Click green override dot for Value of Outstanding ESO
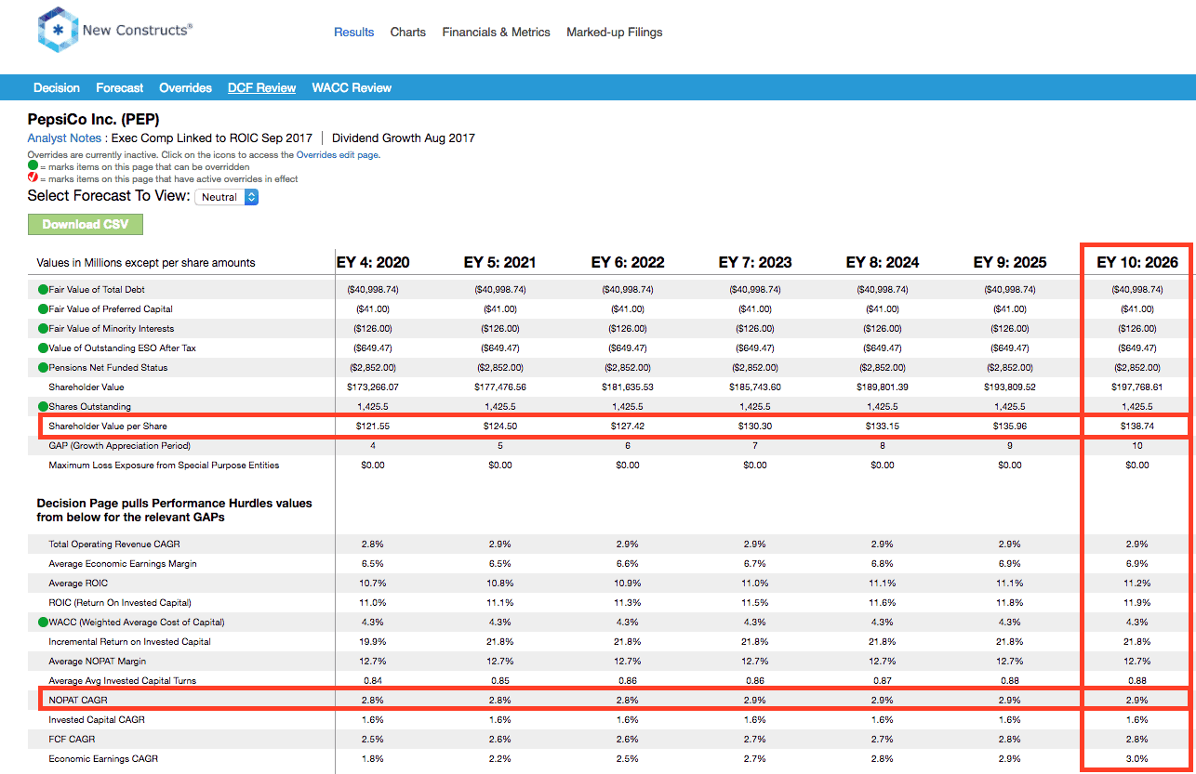The height and width of the screenshot is (774, 1196). pos(43,348)
